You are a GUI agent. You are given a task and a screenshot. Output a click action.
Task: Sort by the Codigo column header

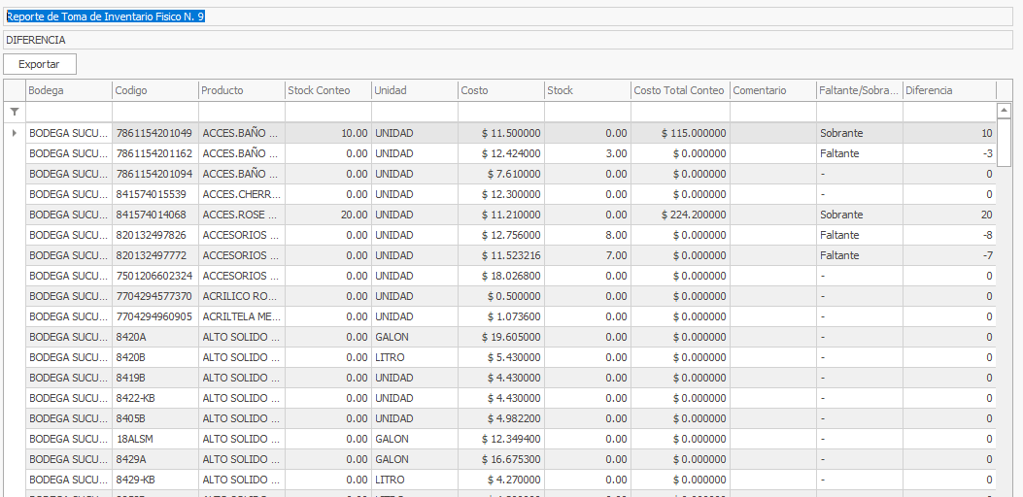coord(154,90)
